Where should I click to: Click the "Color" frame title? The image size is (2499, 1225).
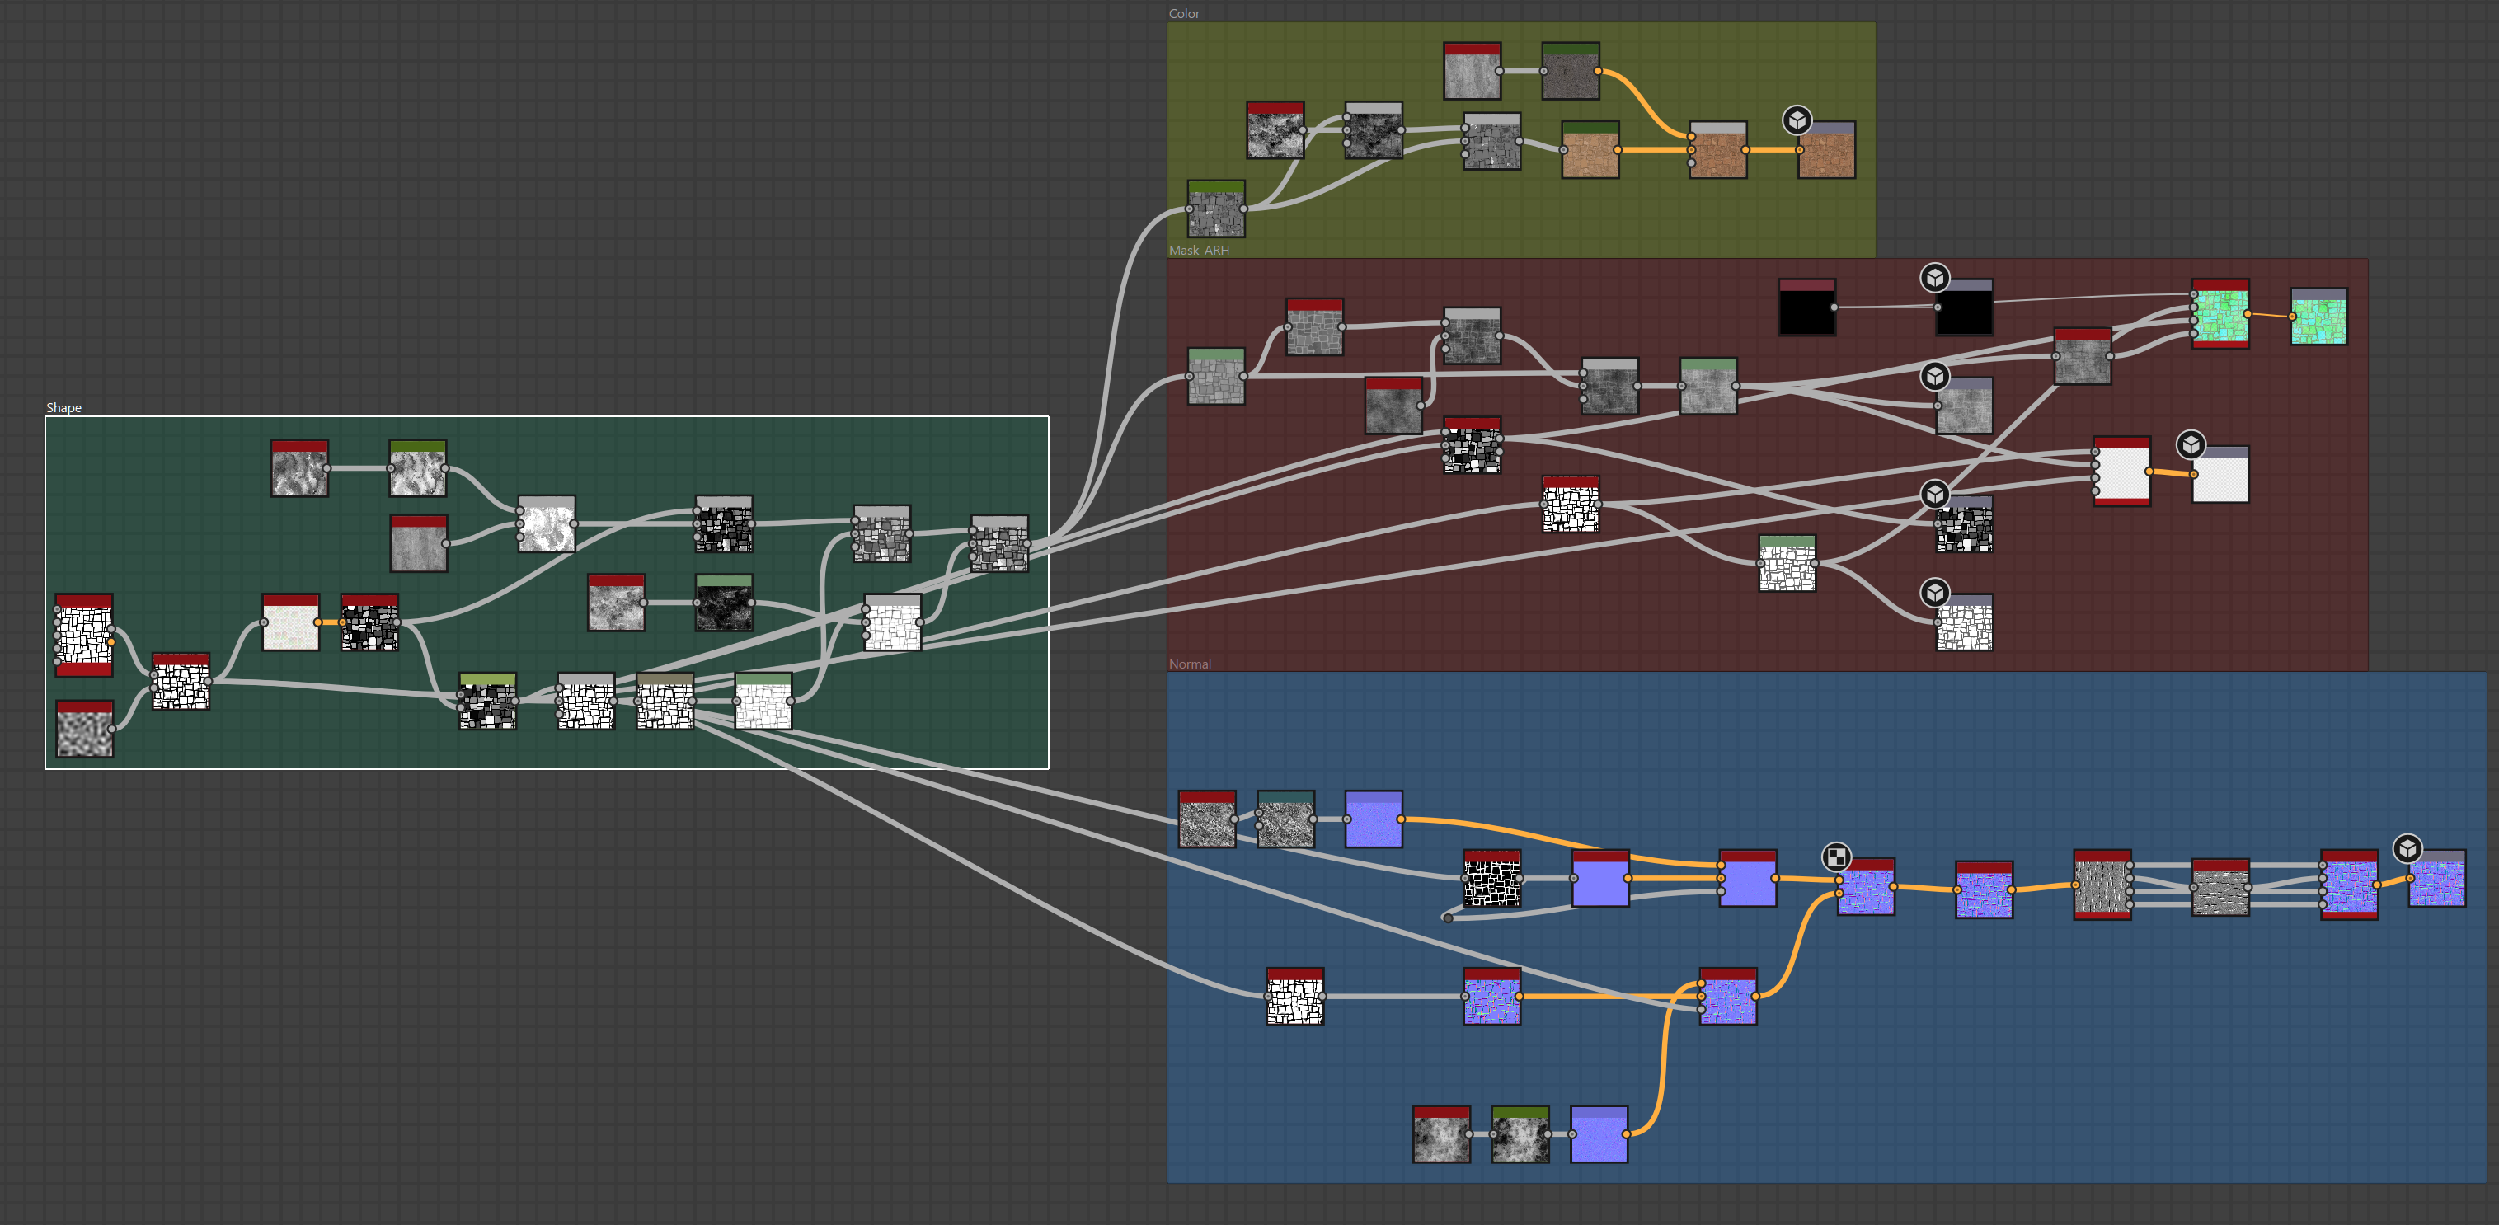click(1183, 13)
